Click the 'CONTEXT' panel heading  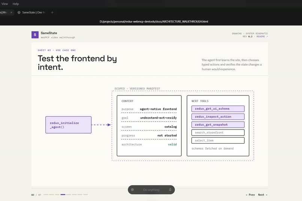[x=127, y=101]
